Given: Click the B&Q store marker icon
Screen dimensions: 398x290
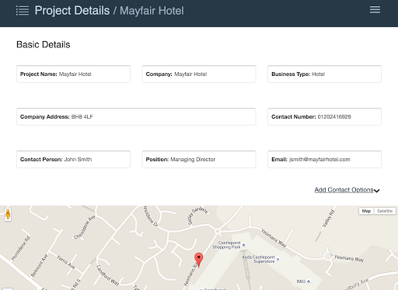Looking at the screenshot, I should pyautogui.click(x=309, y=281).
